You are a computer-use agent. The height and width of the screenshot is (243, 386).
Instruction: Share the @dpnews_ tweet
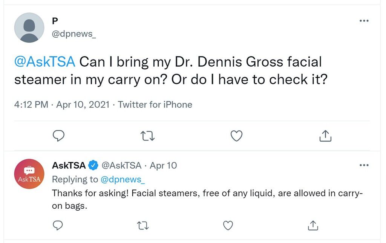tap(325, 136)
